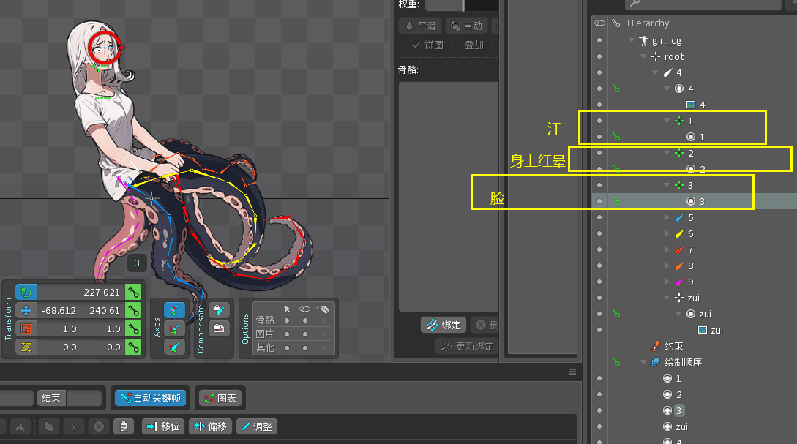Open the 图表 graph view

pos(220,399)
